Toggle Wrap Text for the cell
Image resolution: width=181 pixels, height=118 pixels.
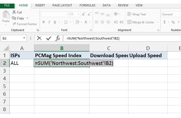(x=137, y=14)
